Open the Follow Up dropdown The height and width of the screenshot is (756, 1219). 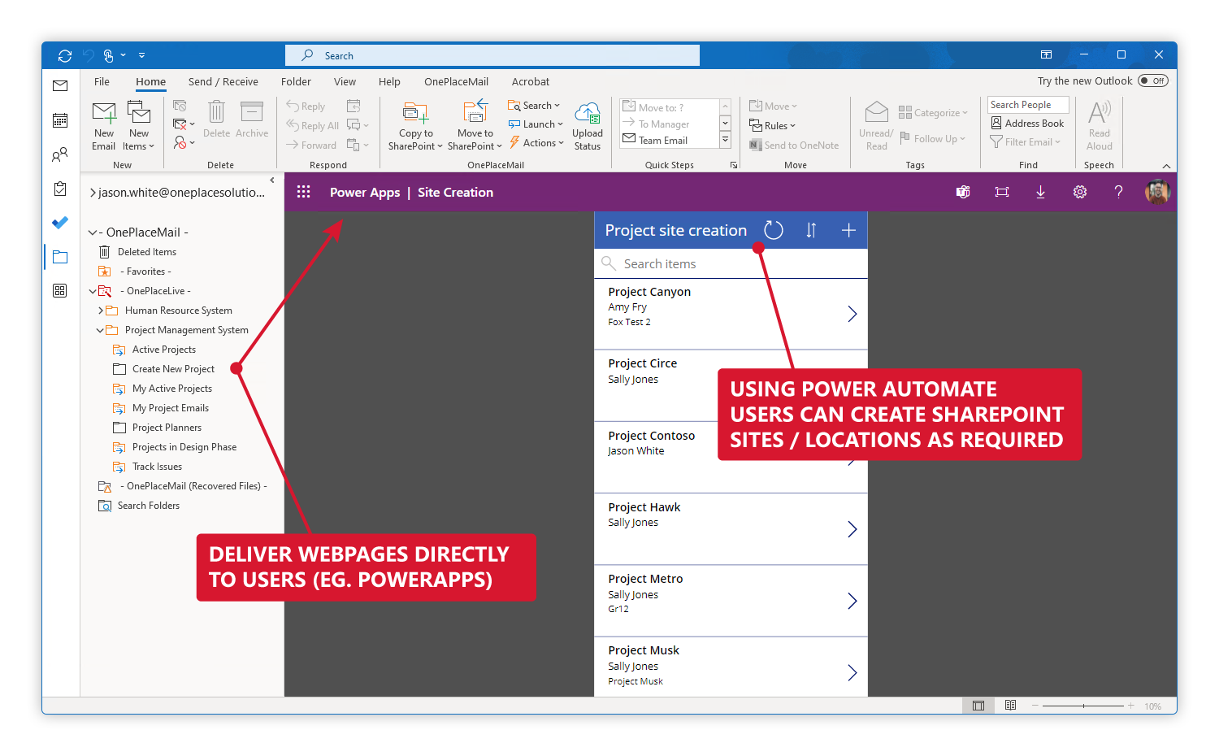[932, 139]
